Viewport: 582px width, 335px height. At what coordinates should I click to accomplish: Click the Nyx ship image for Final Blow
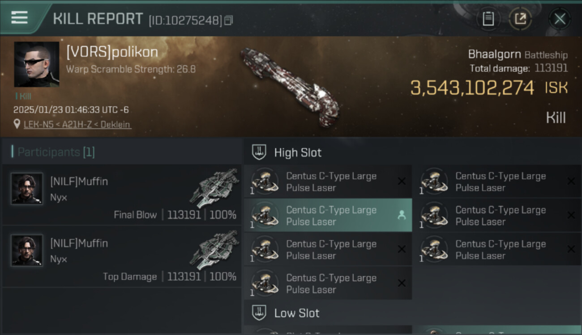pyautogui.click(x=215, y=188)
